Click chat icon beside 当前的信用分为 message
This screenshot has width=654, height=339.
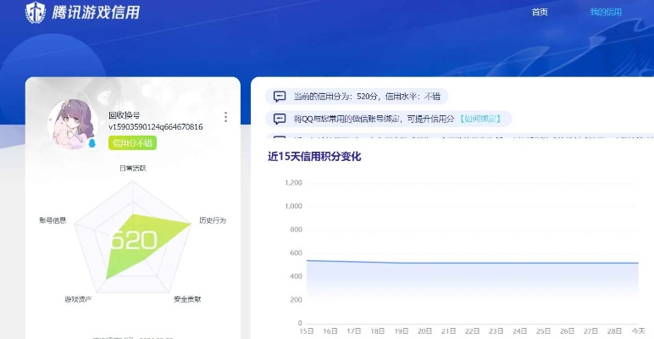point(280,97)
